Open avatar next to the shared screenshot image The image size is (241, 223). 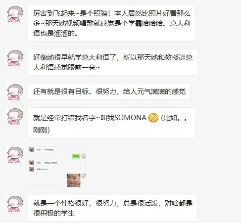pyautogui.click(x=15, y=155)
